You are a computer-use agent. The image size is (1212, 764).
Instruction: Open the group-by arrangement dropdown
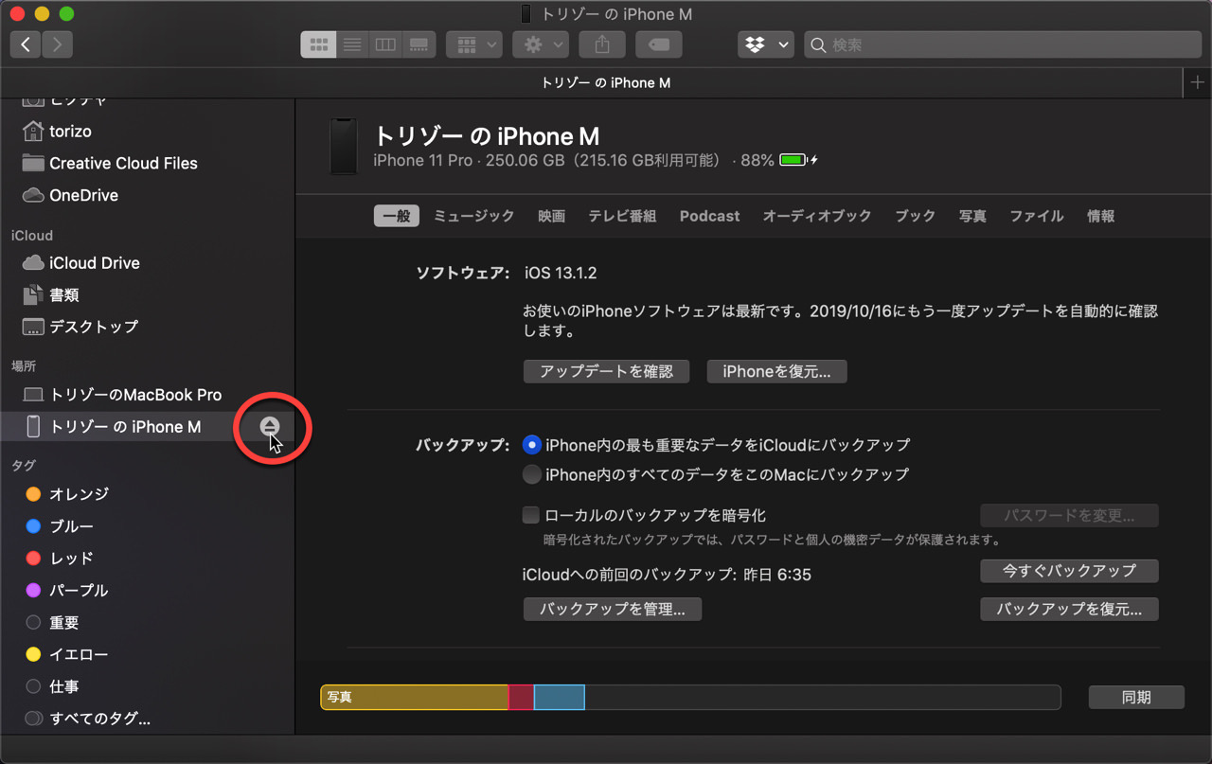(474, 44)
